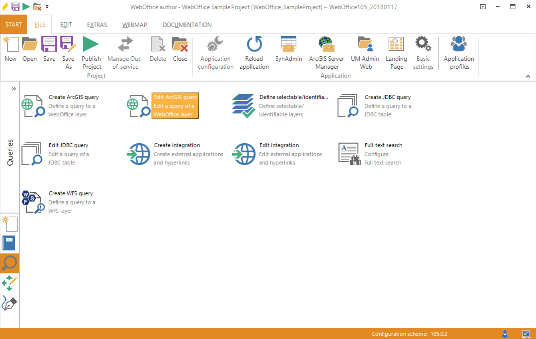Screen dimensions: 536x339
Task: Launch SynAdmin from the ribbon
Action: pos(289,44)
